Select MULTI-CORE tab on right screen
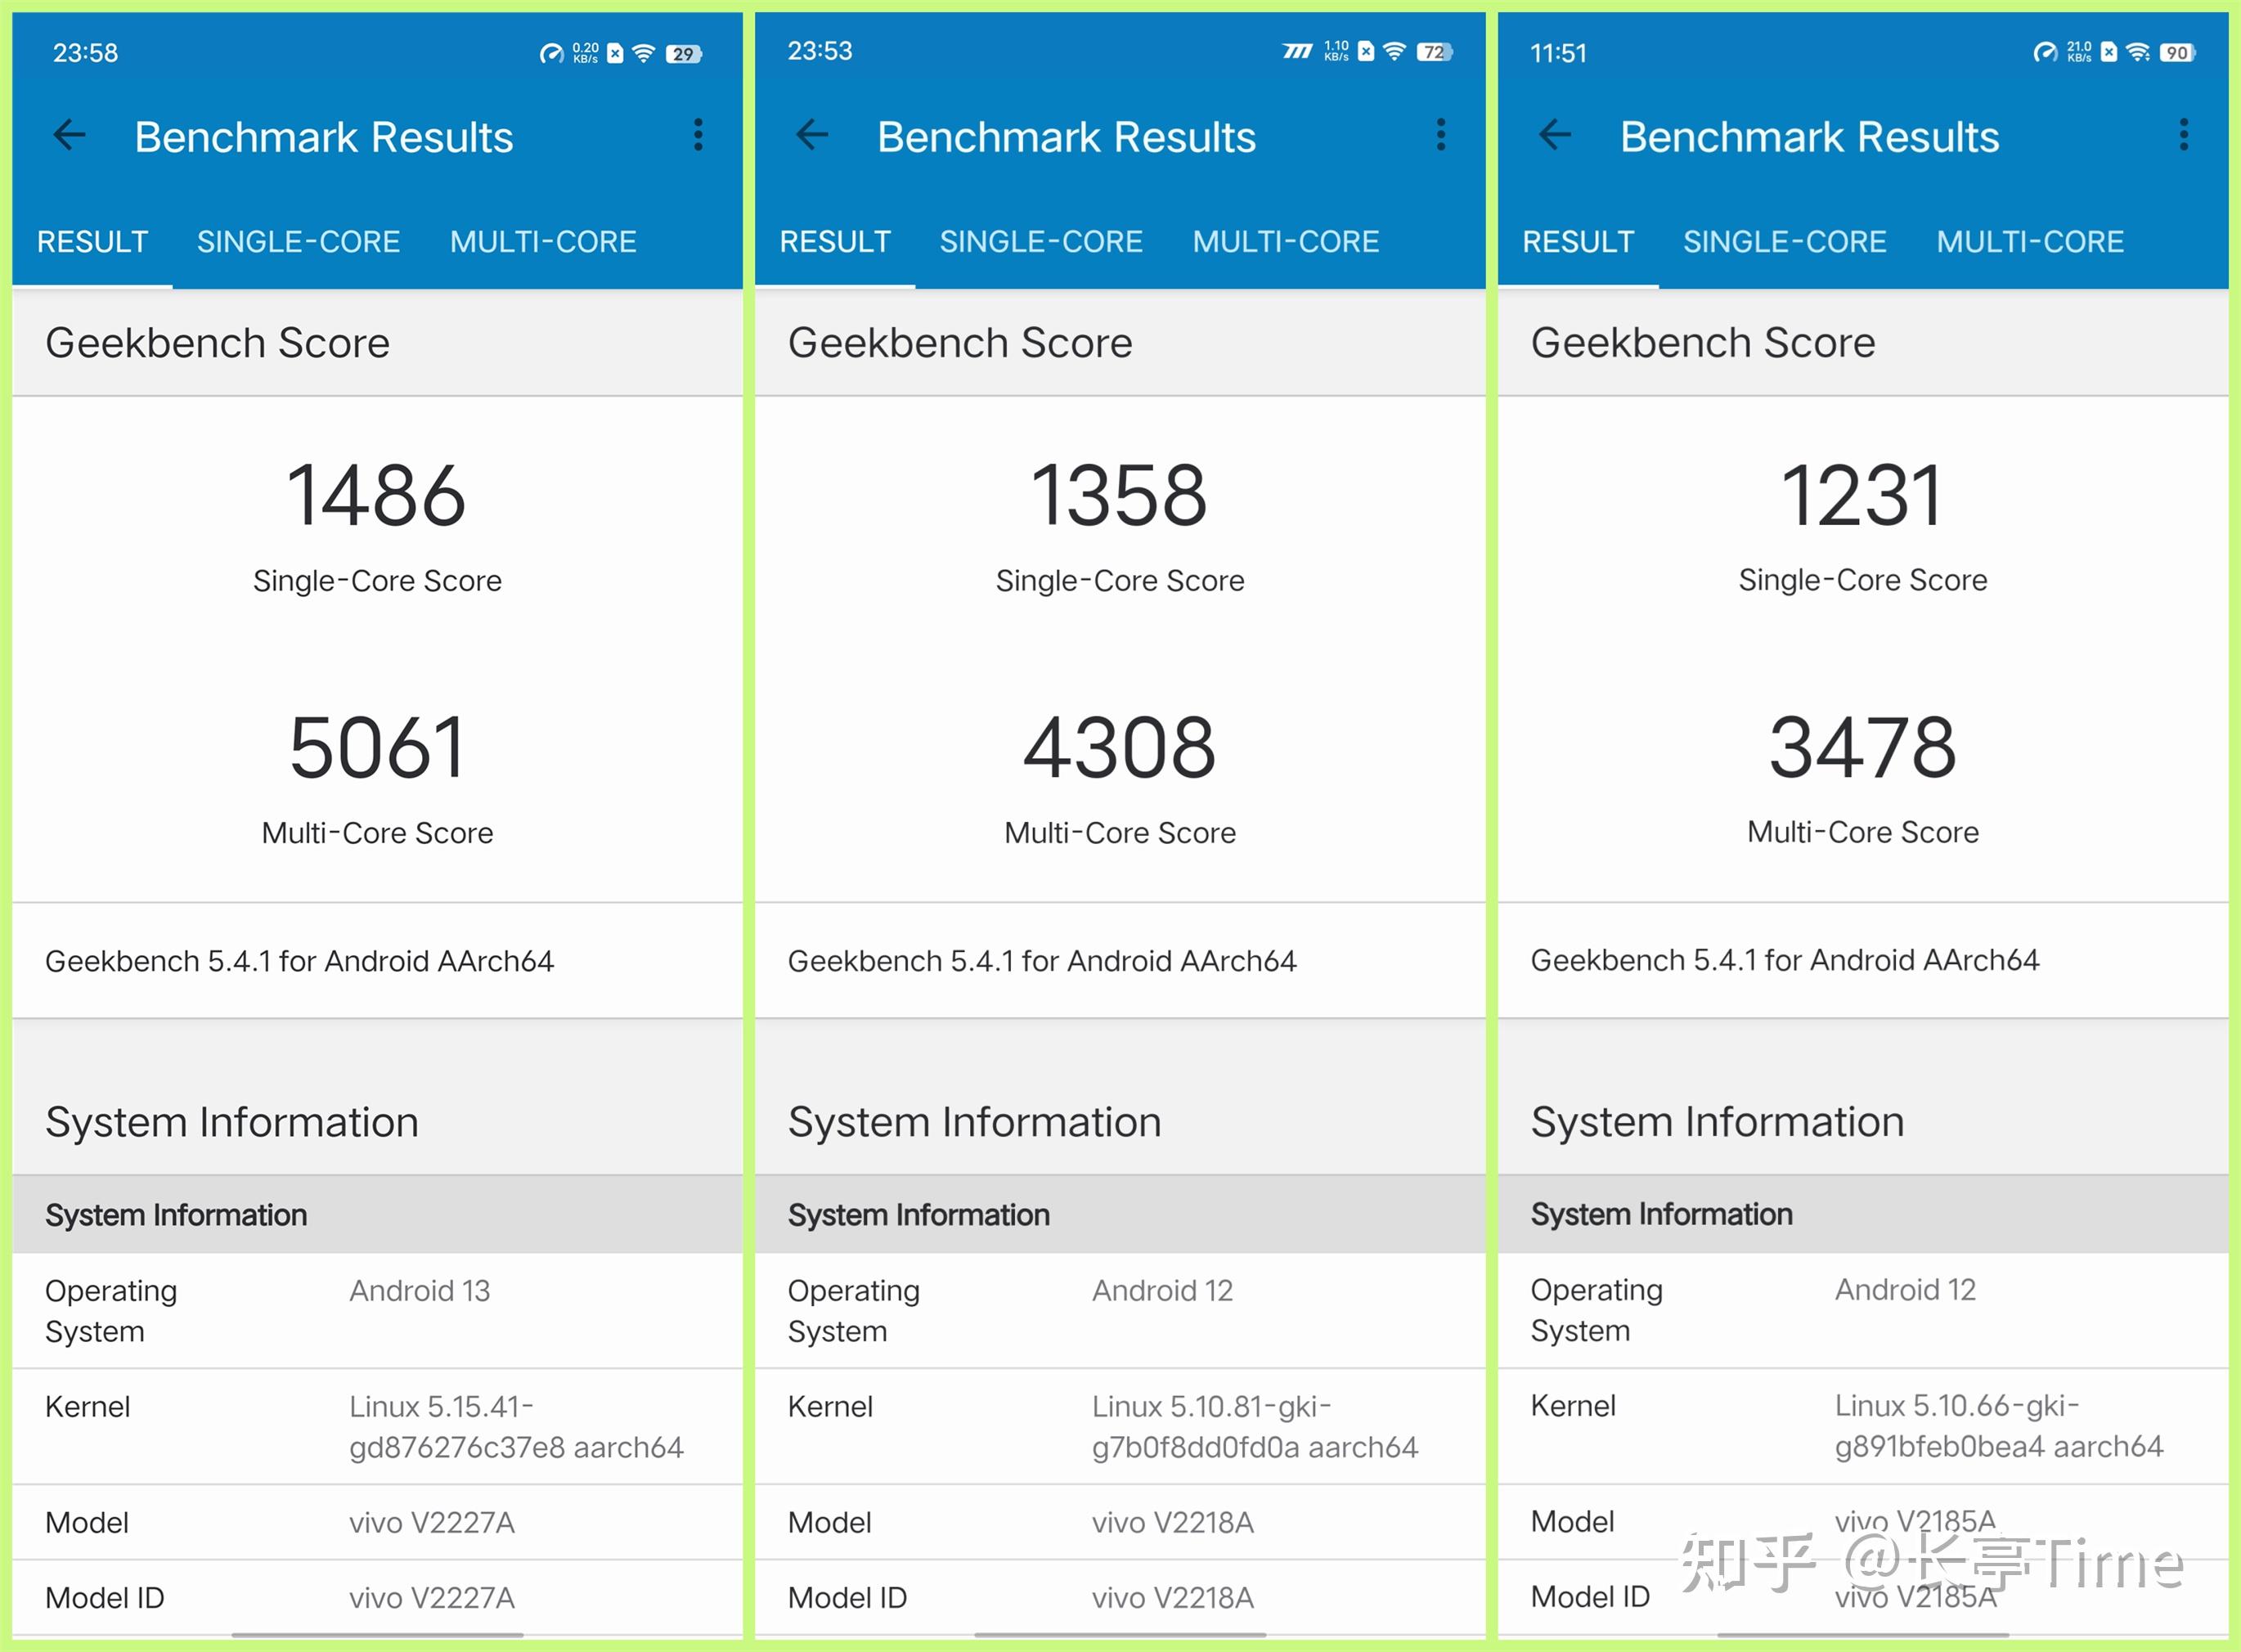 pyautogui.click(x=2030, y=241)
